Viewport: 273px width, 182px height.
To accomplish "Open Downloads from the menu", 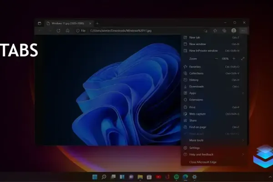I will (x=214, y=86).
